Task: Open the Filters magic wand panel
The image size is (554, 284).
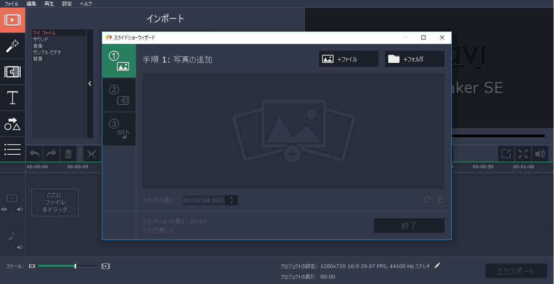Action: coord(12,46)
